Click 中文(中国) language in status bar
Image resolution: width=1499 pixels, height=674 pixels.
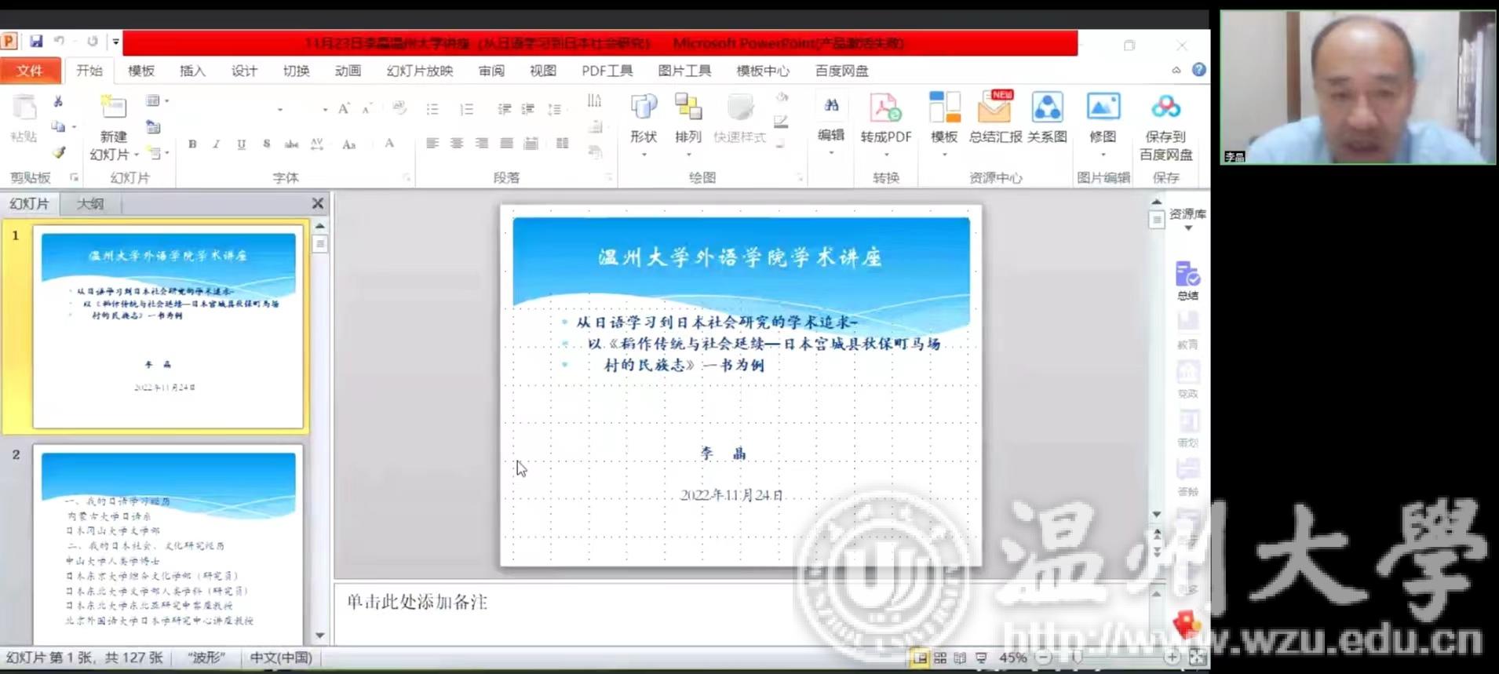[280, 658]
